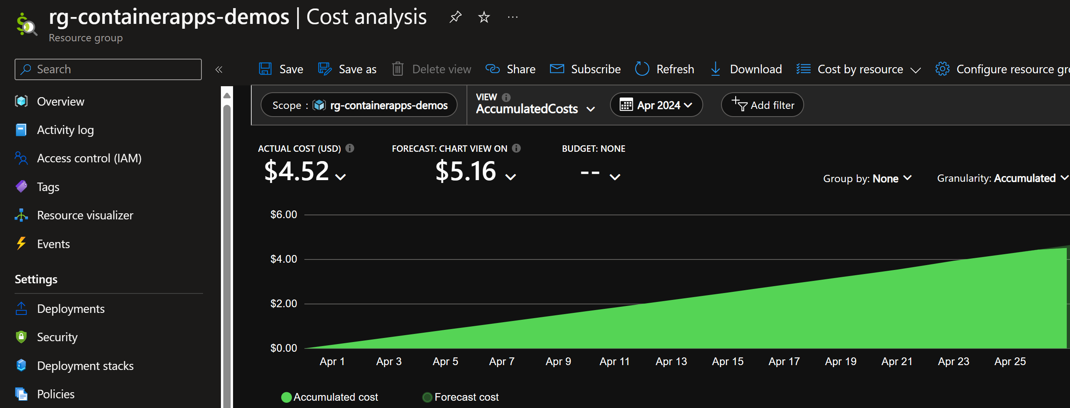Click the Deployments upload icon
Viewport: 1070px width, 408px height.
(21, 308)
